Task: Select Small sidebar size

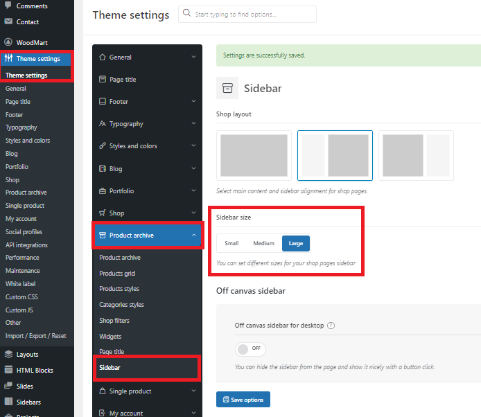Action: click(231, 243)
